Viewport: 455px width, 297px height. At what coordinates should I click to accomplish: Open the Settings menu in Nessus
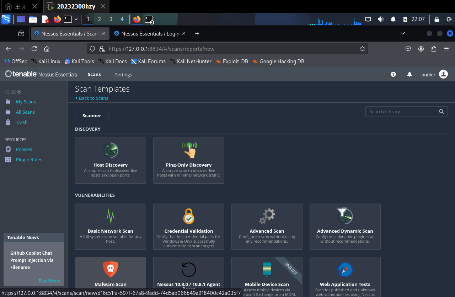tap(123, 75)
